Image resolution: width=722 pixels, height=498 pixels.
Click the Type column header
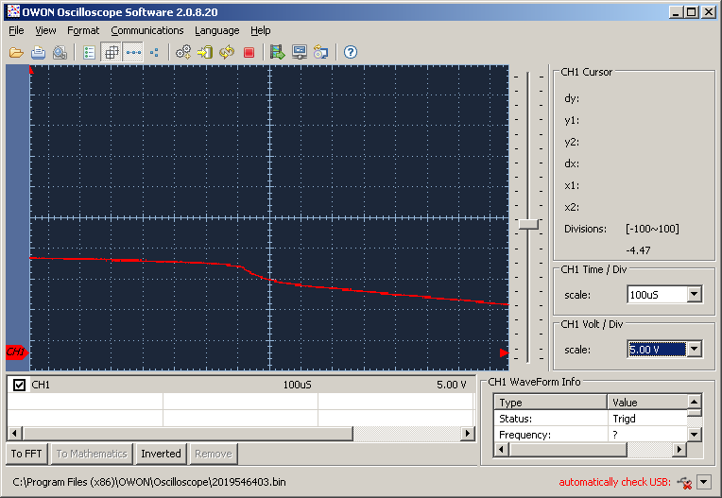tap(550, 403)
